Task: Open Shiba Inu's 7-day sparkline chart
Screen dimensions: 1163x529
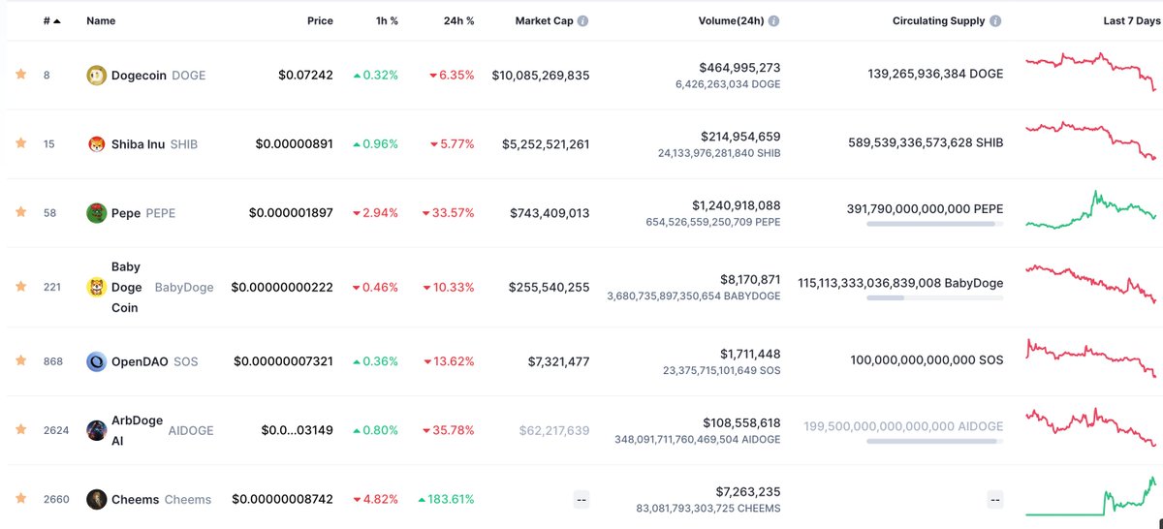Action: (x=1091, y=140)
